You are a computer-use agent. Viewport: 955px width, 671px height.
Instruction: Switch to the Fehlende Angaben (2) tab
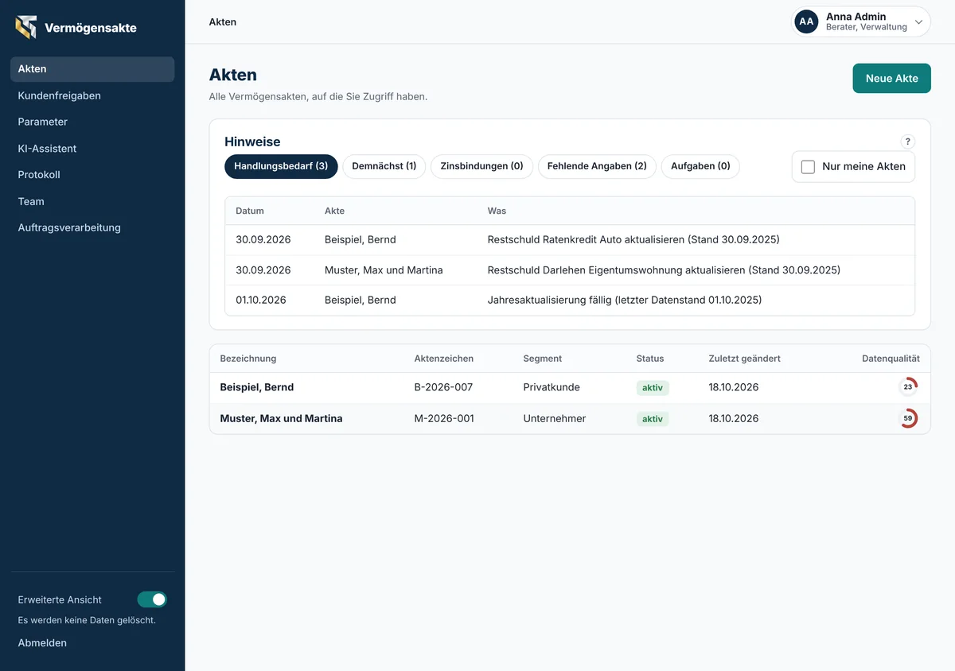click(597, 166)
